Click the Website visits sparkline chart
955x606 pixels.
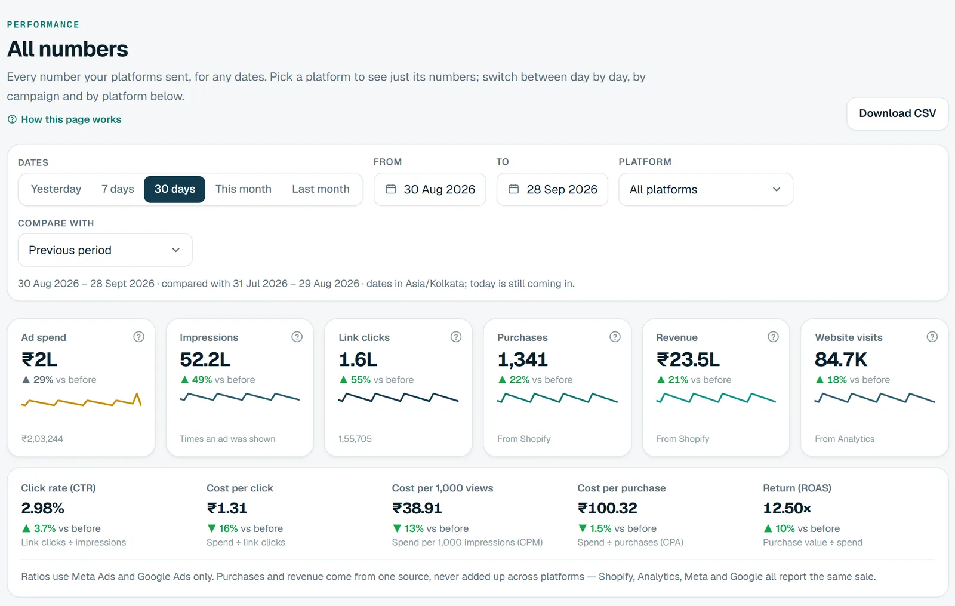pos(874,398)
